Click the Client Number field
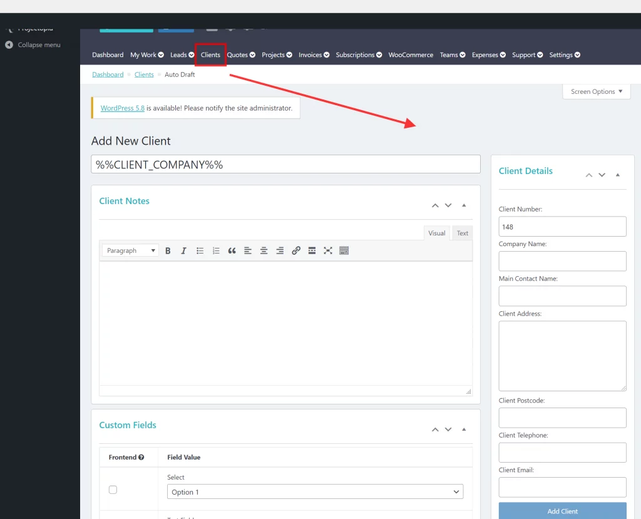 pos(563,227)
